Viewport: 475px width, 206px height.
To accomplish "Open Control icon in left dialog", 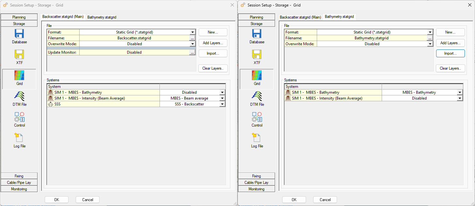I will tap(19, 117).
